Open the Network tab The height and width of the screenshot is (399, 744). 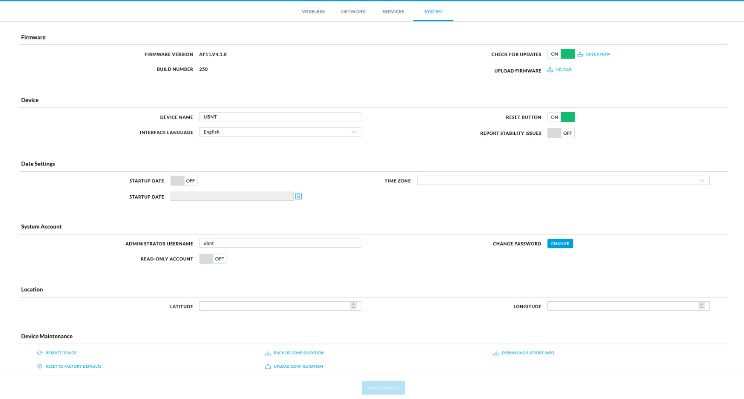pos(353,12)
